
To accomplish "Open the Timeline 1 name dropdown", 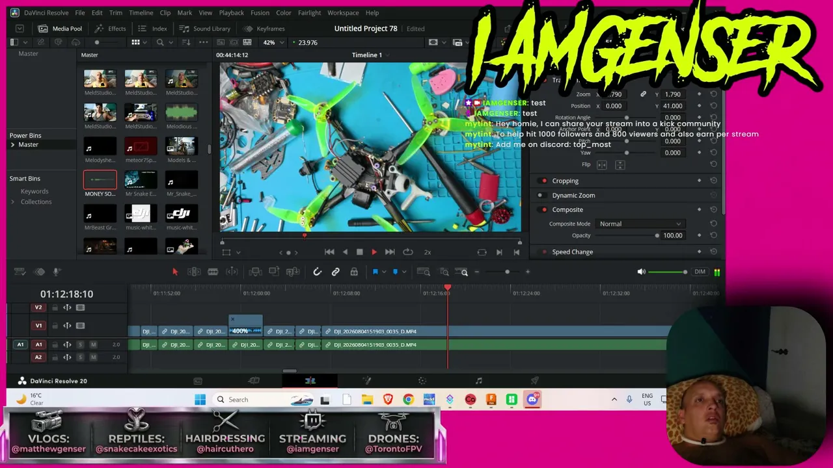I will (x=388, y=55).
